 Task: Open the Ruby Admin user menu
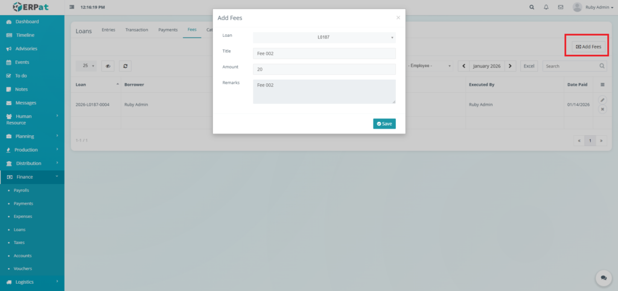(593, 7)
